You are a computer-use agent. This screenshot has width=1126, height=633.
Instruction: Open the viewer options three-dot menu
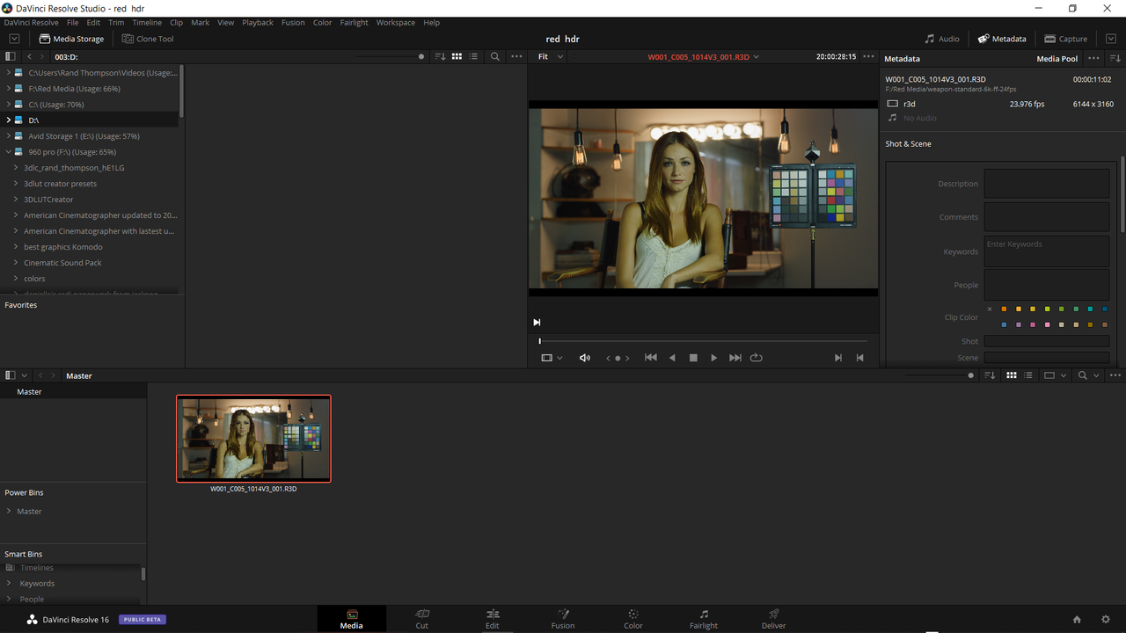tap(868, 56)
